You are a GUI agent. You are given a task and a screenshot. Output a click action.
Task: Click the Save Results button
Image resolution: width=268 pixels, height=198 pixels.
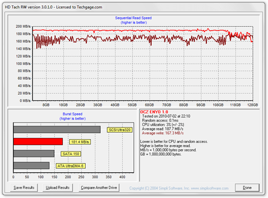click(x=24, y=188)
